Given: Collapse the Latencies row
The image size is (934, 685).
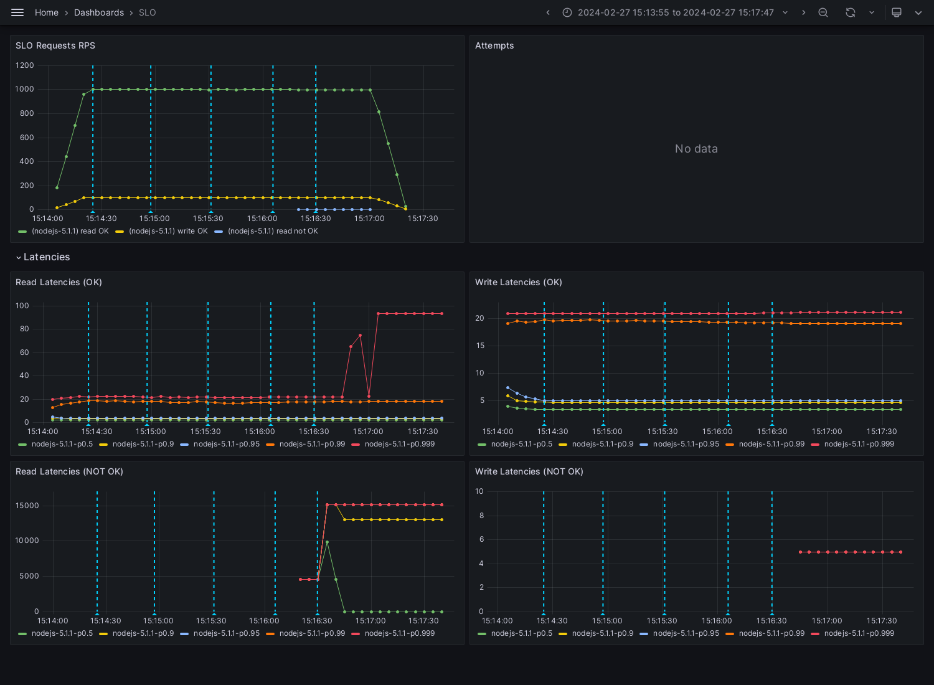Looking at the screenshot, I should click(42, 257).
